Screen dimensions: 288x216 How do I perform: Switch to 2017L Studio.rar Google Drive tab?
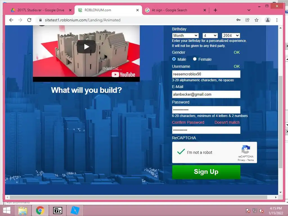click(x=40, y=10)
